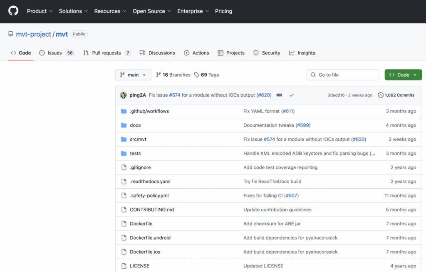Expand the Open Source menu

[x=151, y=11]
